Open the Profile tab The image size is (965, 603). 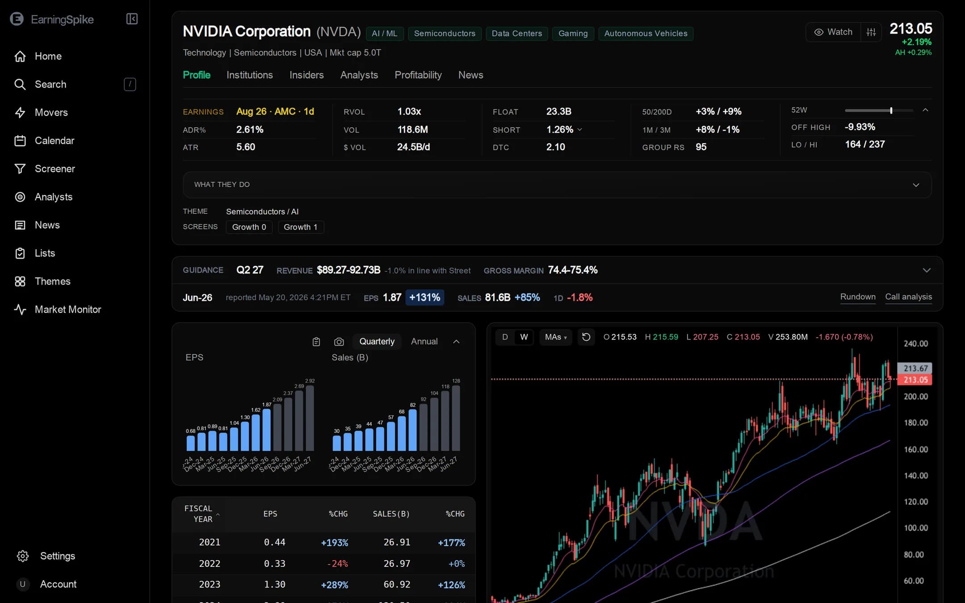[x=197, y=75]
